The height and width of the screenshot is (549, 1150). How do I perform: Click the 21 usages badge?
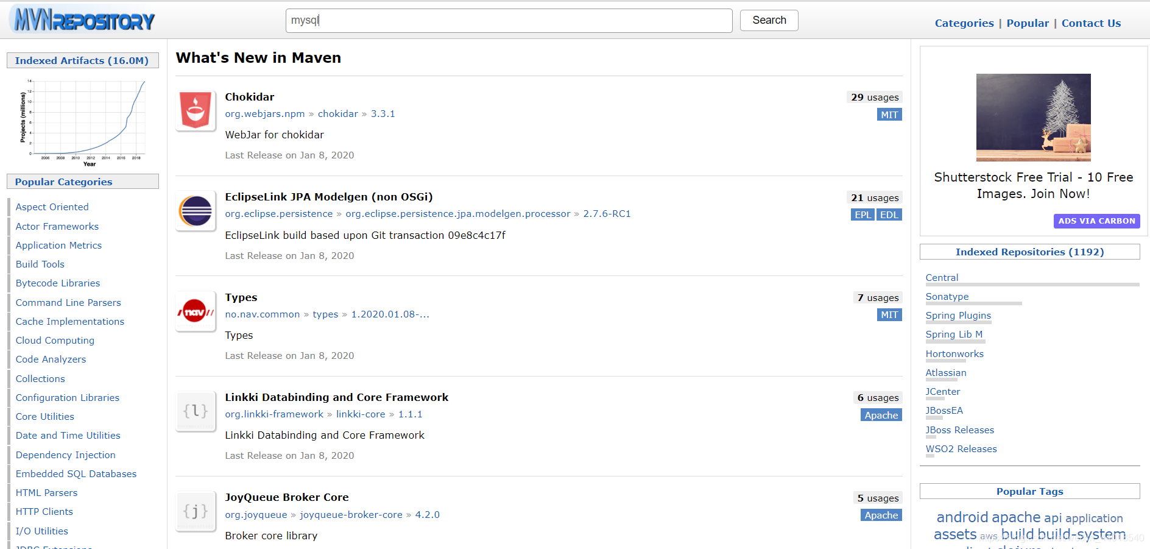[x=874, y=197]
